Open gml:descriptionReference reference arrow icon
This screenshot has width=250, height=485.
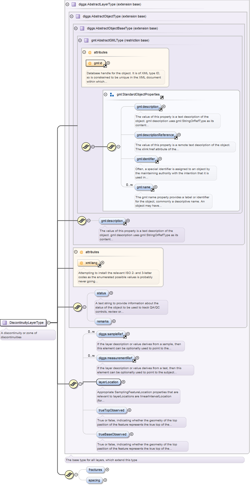click(x=176, y=138)
